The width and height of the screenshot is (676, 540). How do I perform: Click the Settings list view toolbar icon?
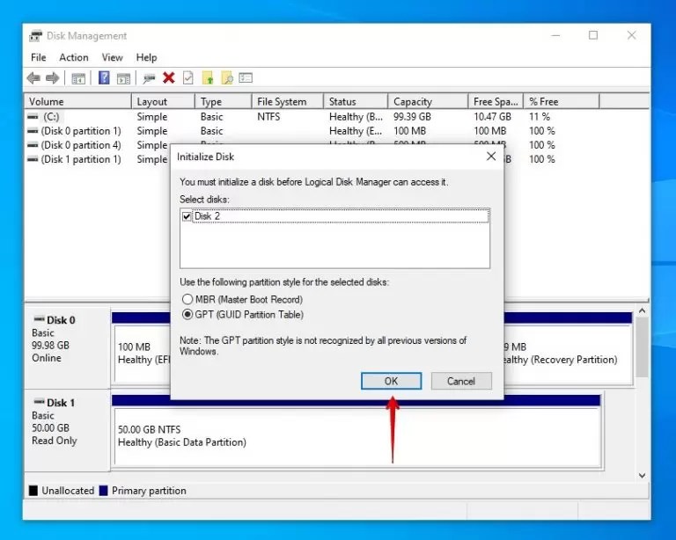(x=246, y=78)
